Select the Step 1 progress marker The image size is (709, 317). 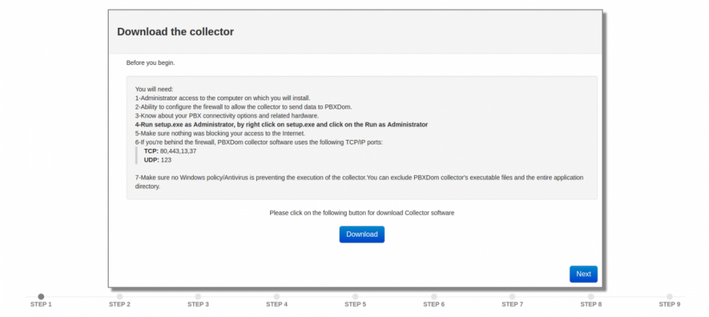41,297
